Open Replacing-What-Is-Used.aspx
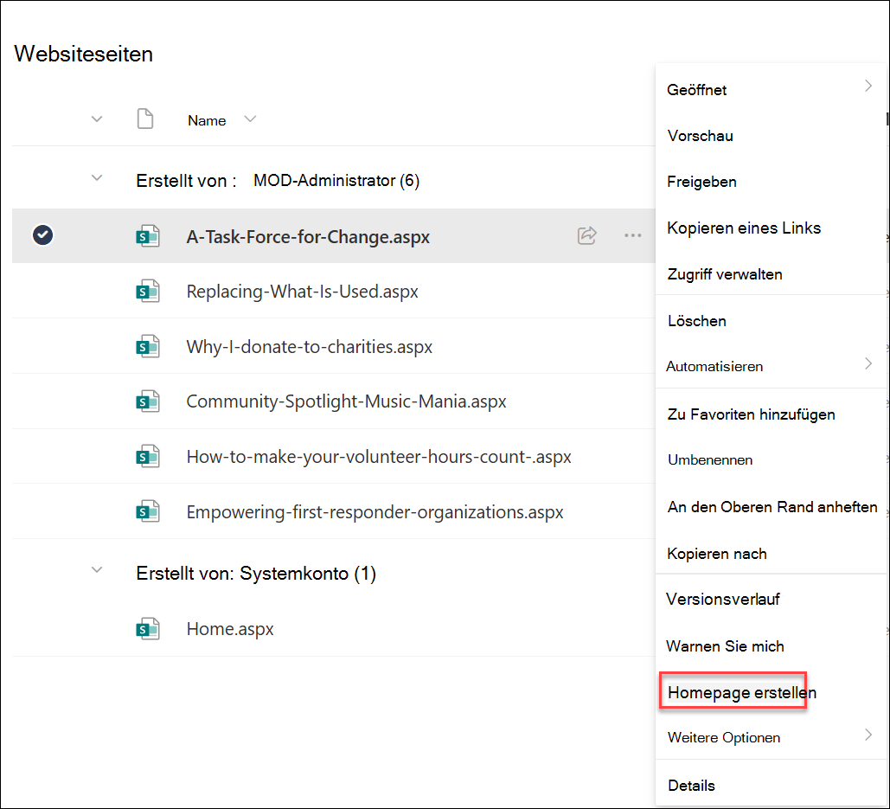 click(302, 292)
